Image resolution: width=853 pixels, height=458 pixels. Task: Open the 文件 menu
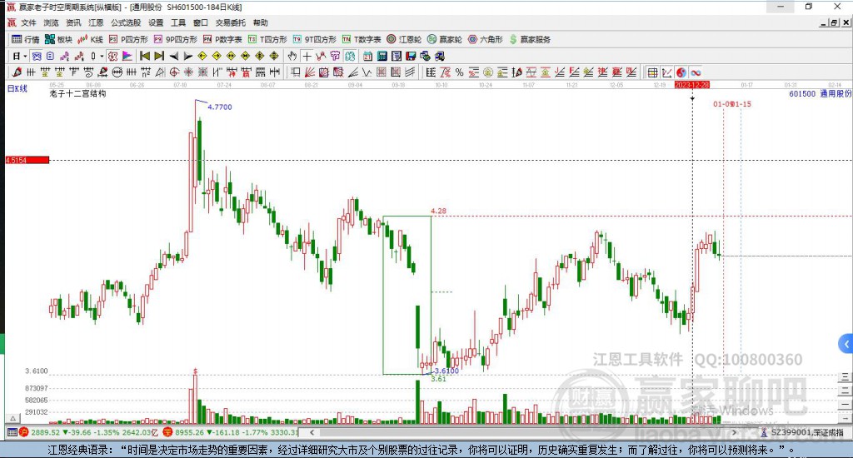tap(28, 22)
